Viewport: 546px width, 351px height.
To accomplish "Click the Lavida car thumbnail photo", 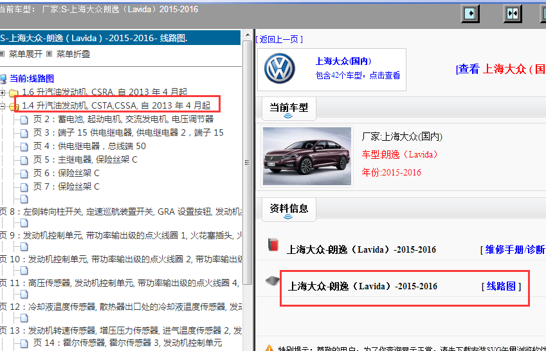I will (307, 156).
